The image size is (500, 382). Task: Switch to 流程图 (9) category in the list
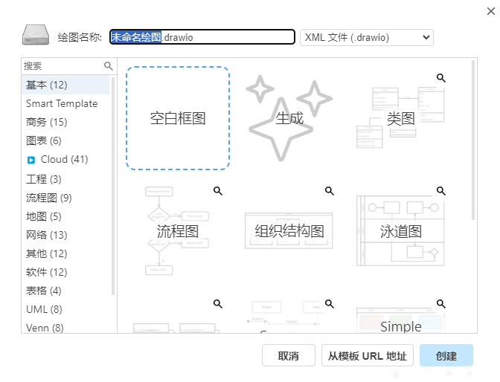49,197
